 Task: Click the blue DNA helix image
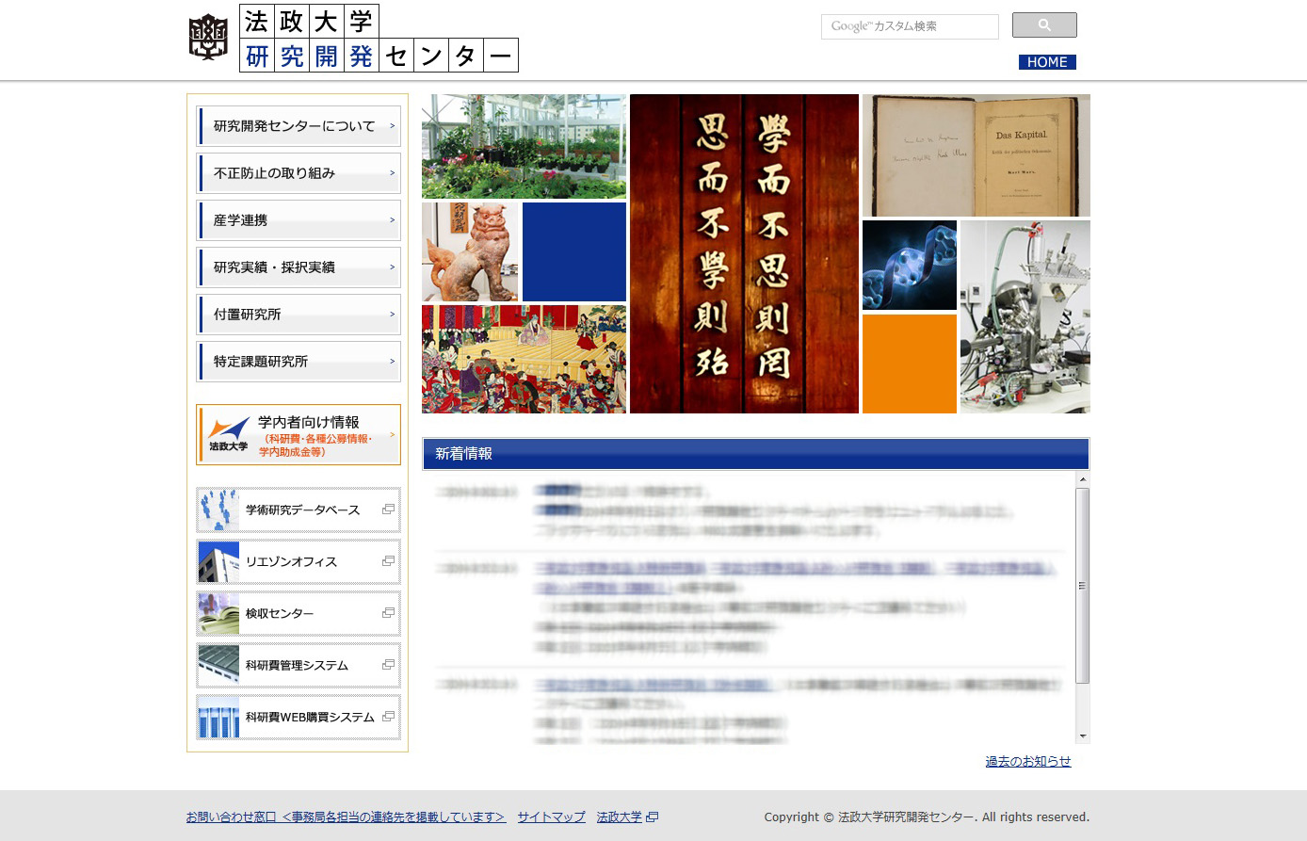(x=910, y=266)
